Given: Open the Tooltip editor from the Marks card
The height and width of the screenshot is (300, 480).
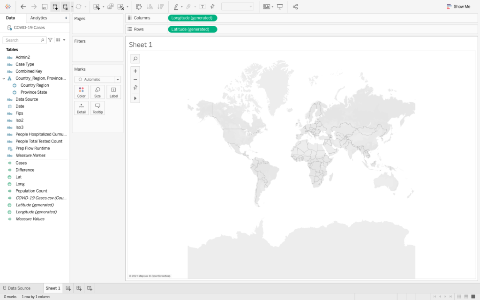Looking at the screenshot, I should [x=97, y=107].
